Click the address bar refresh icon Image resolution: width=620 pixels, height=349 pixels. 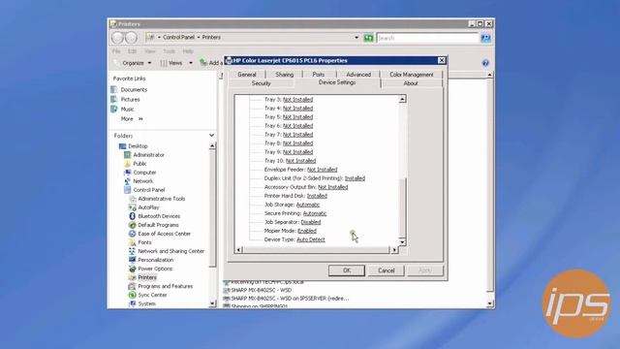coord(368,38)
